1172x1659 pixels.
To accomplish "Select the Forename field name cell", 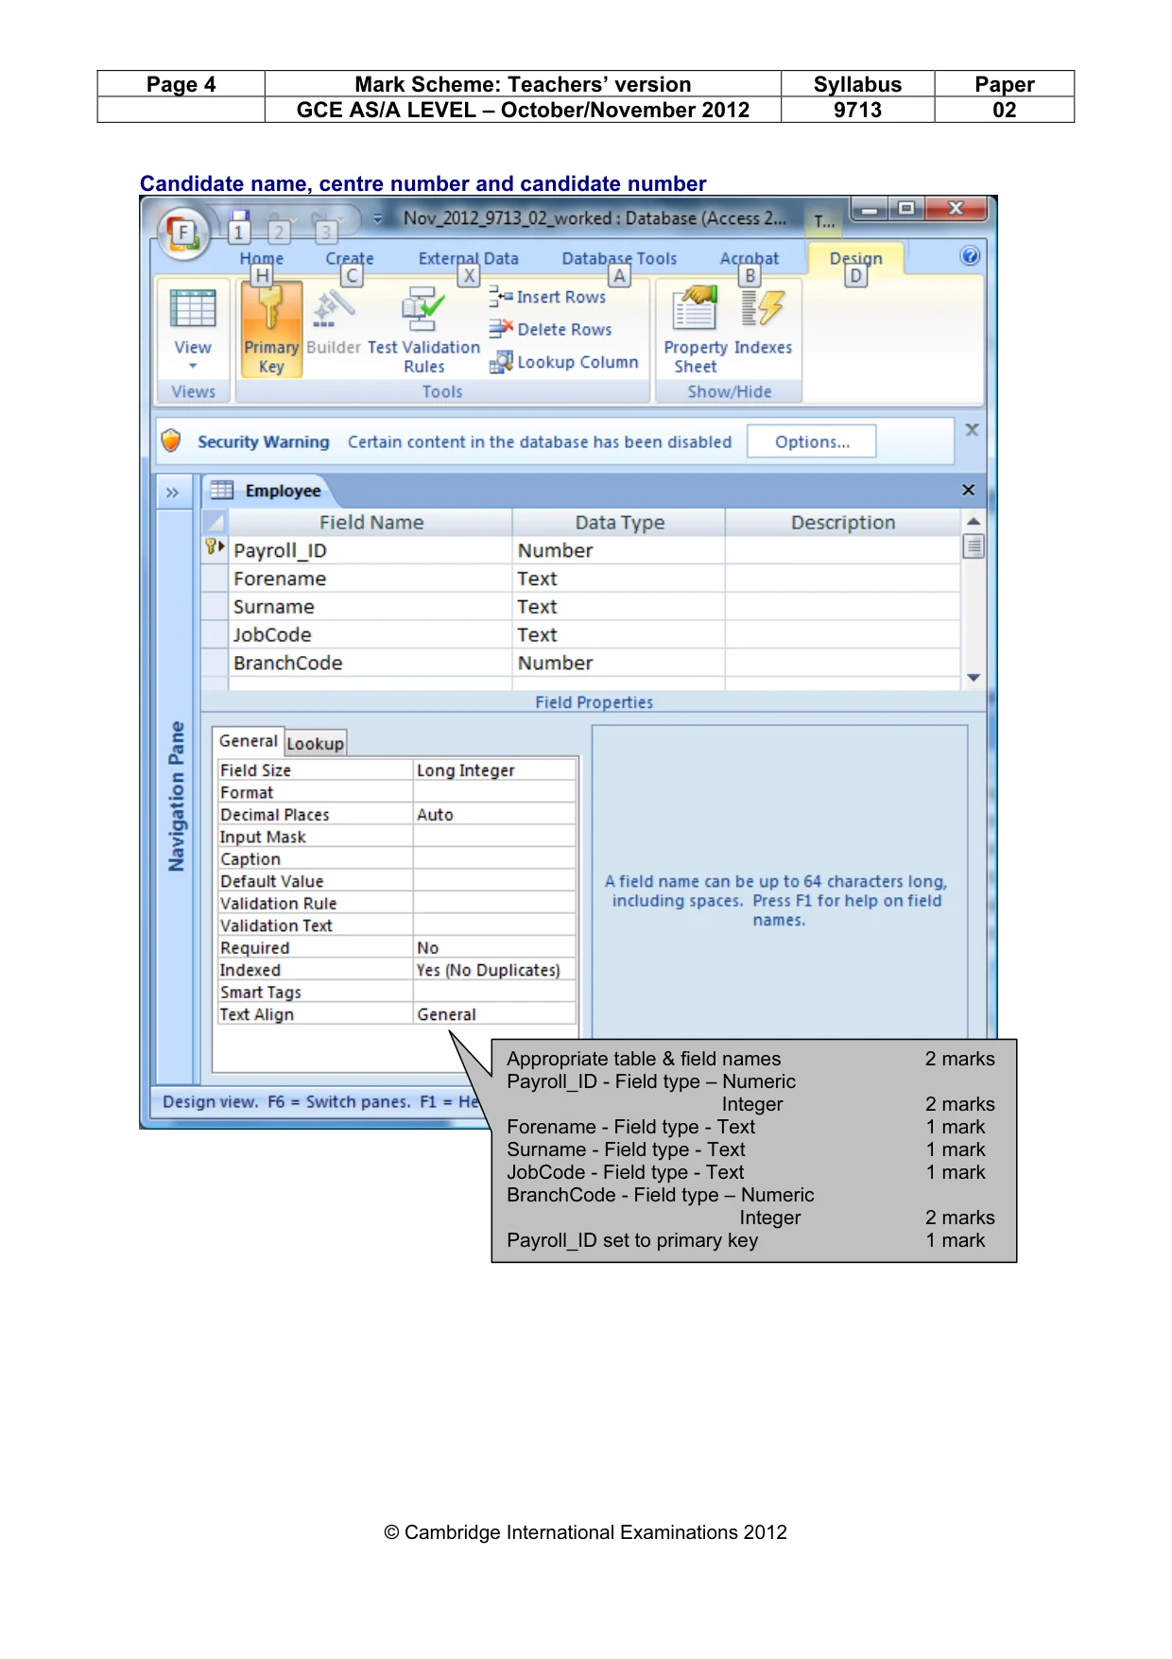I will (371, 579).
